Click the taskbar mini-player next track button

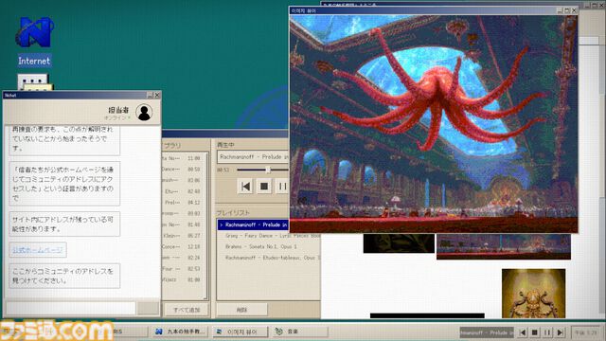[x=560, y=332]
